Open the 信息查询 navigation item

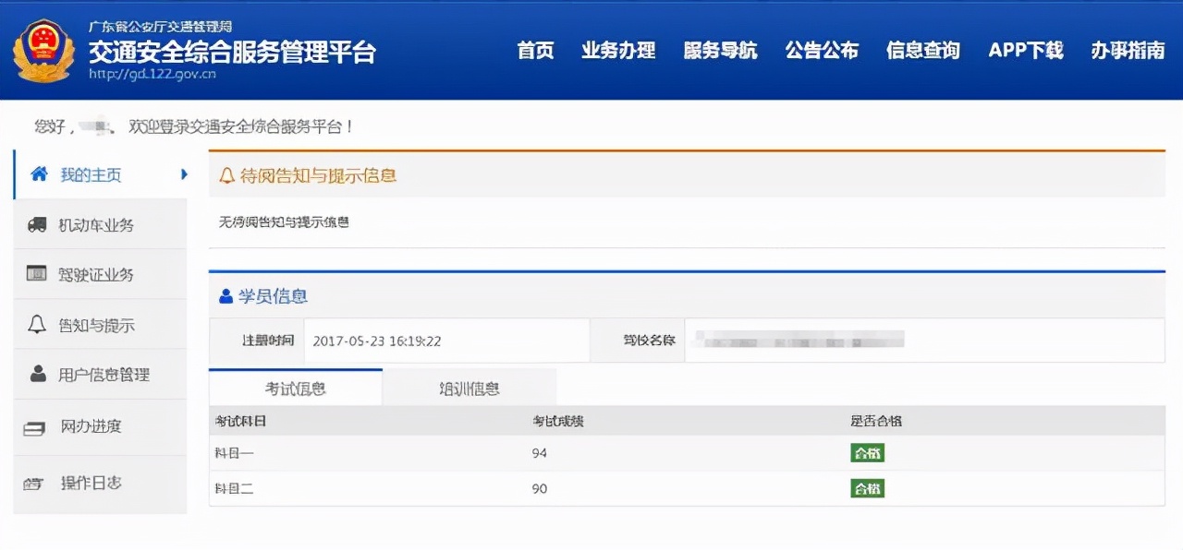coord(922,50)
